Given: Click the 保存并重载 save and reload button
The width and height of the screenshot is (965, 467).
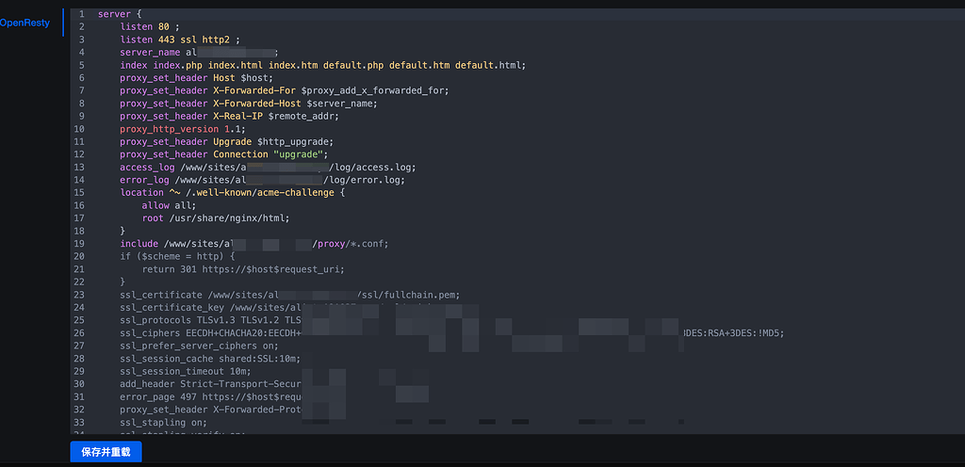Looking at the screenshot, I should click(106, 452).
